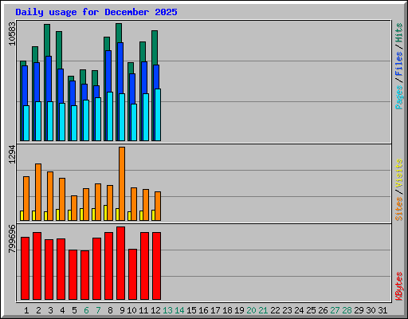Screen dimensions: 408x319
Task: Click the green day 28 axis label
Action: tap(347, 310)
